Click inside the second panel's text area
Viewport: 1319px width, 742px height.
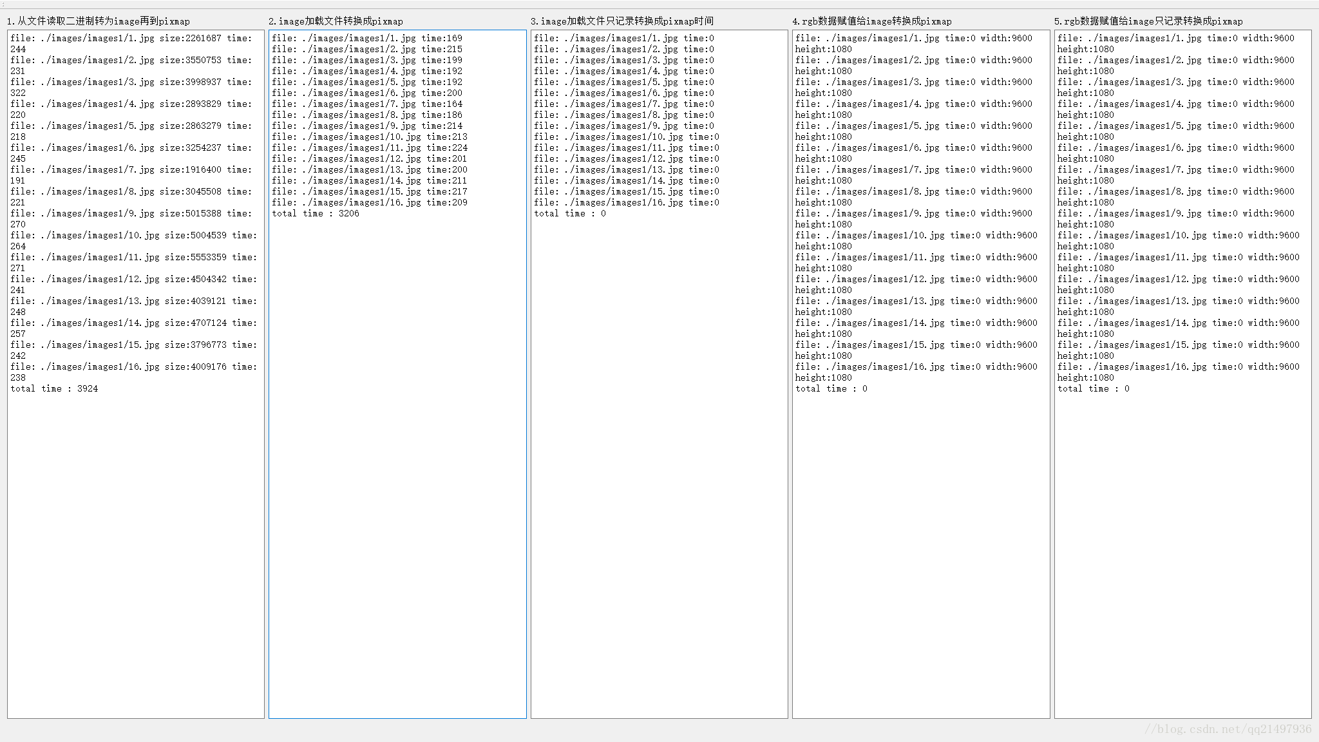pos(397,451)
